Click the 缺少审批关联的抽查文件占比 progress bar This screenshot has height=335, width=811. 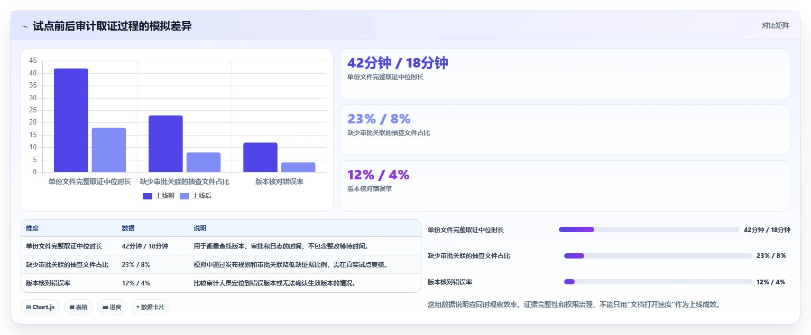tap(658, 256)
